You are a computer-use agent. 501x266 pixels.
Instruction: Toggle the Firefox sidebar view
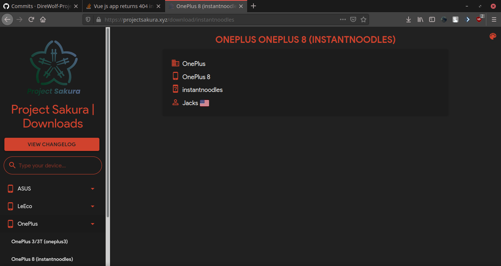tap(432, 19)
